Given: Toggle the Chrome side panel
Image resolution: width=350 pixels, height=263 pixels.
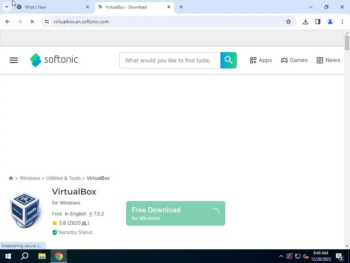Looking at the screenshot, I should point(318,22).
